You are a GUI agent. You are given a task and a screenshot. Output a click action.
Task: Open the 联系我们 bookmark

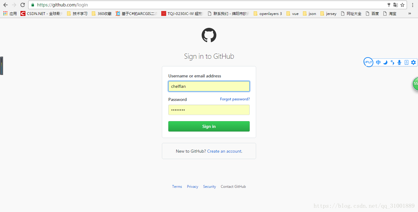pos(228,13)
